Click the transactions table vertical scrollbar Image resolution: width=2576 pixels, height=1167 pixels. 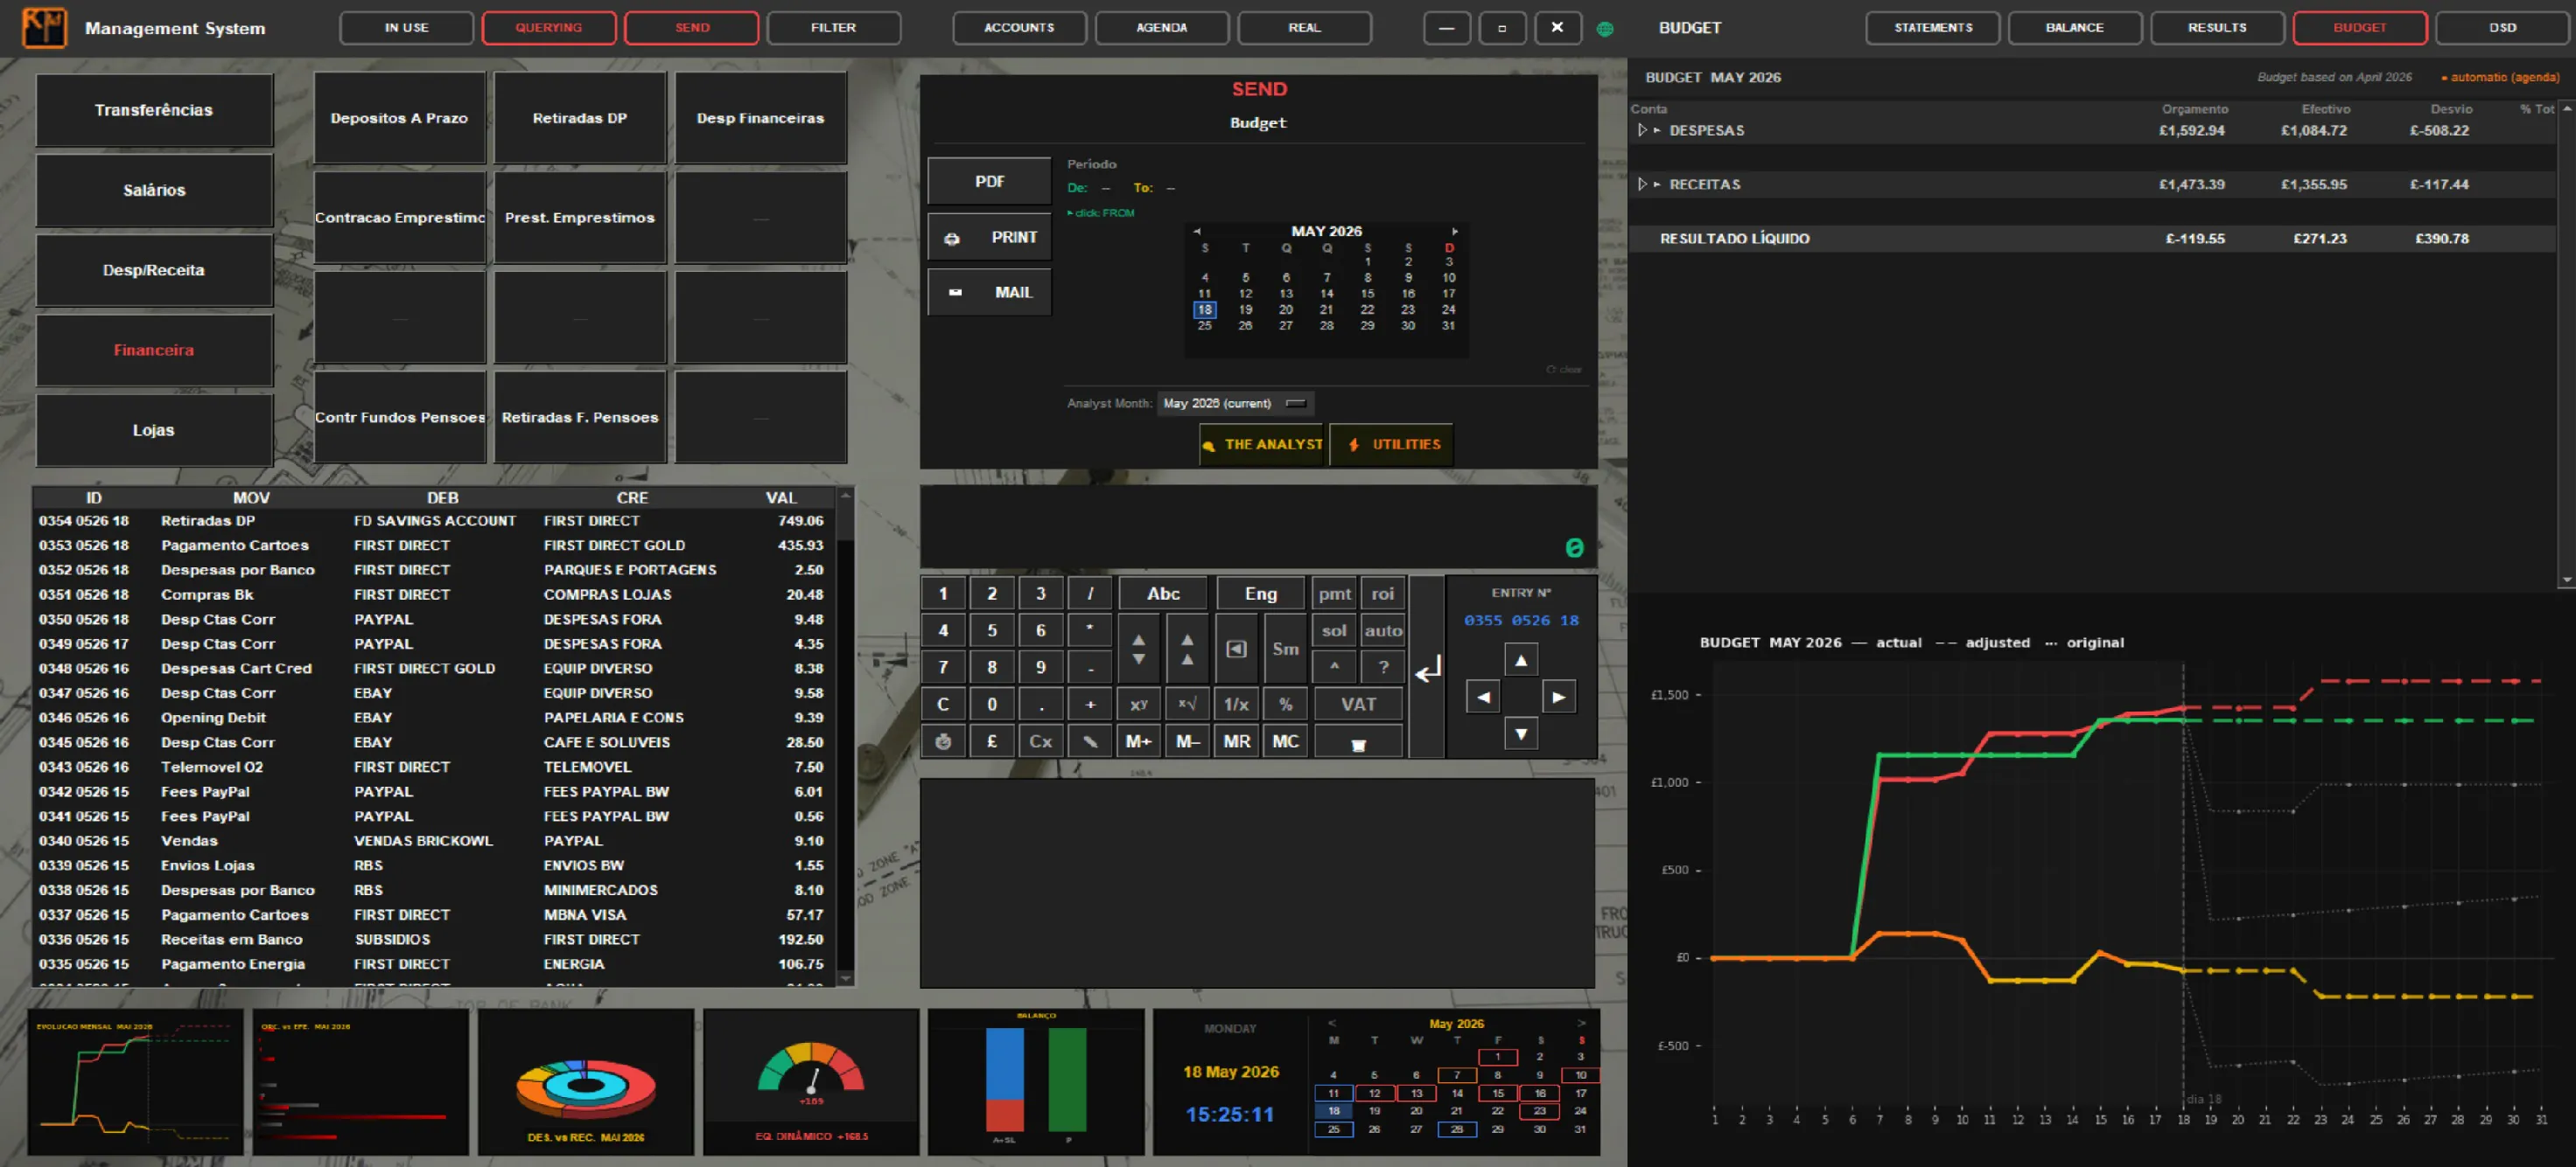[845, 736]
